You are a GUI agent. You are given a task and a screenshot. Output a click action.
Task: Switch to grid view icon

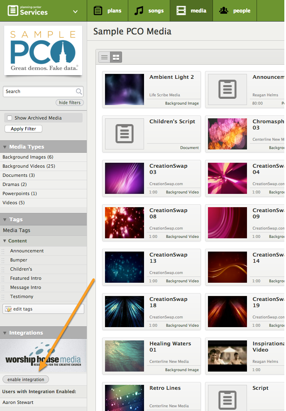pyautogui.click(x=116, y=57)
